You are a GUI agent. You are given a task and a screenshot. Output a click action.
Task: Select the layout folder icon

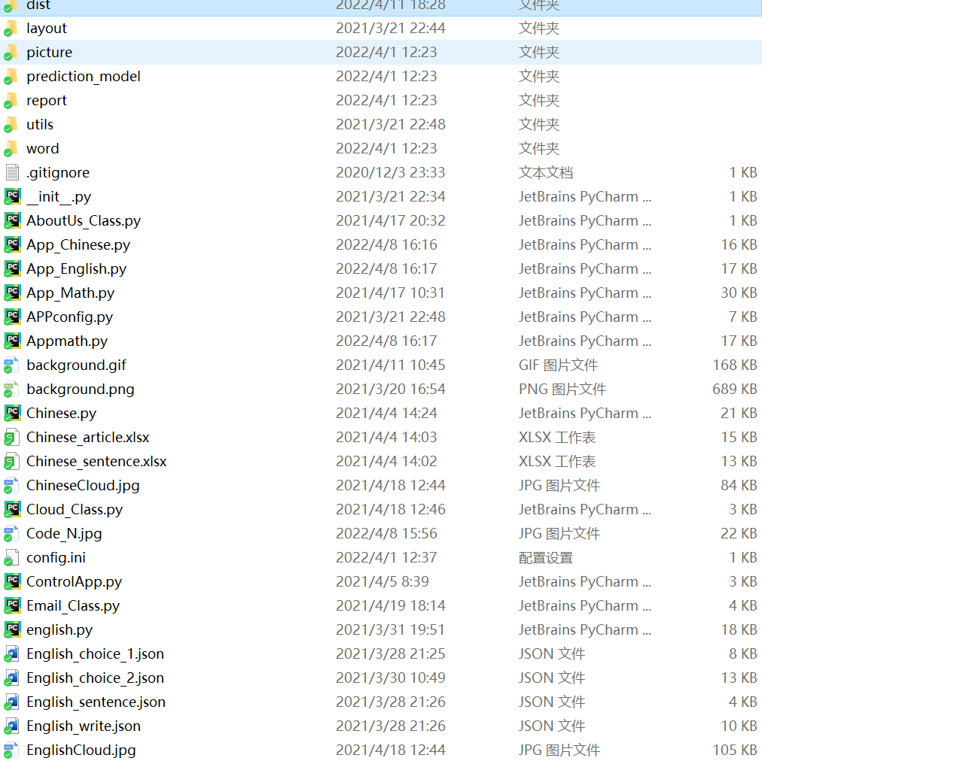tap(11, 29)
